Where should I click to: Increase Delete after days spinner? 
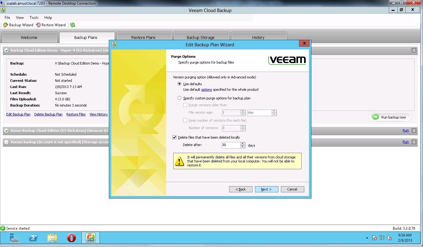coord(243,144)
